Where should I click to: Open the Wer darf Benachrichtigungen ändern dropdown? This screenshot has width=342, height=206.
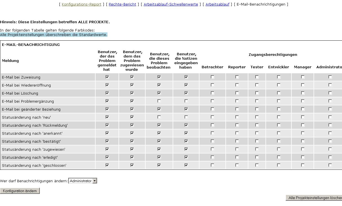[x=83, y=181]
